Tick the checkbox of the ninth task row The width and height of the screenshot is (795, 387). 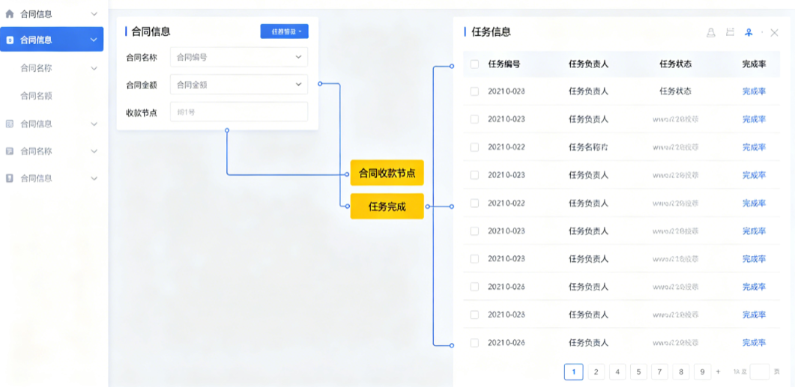pos(474,314)
